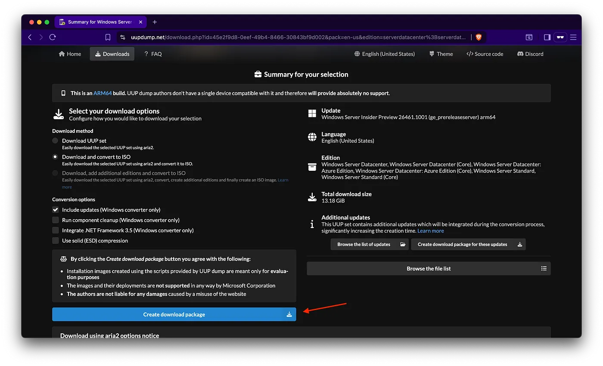Open the browser hamburger menu

[x=573, y=37]
